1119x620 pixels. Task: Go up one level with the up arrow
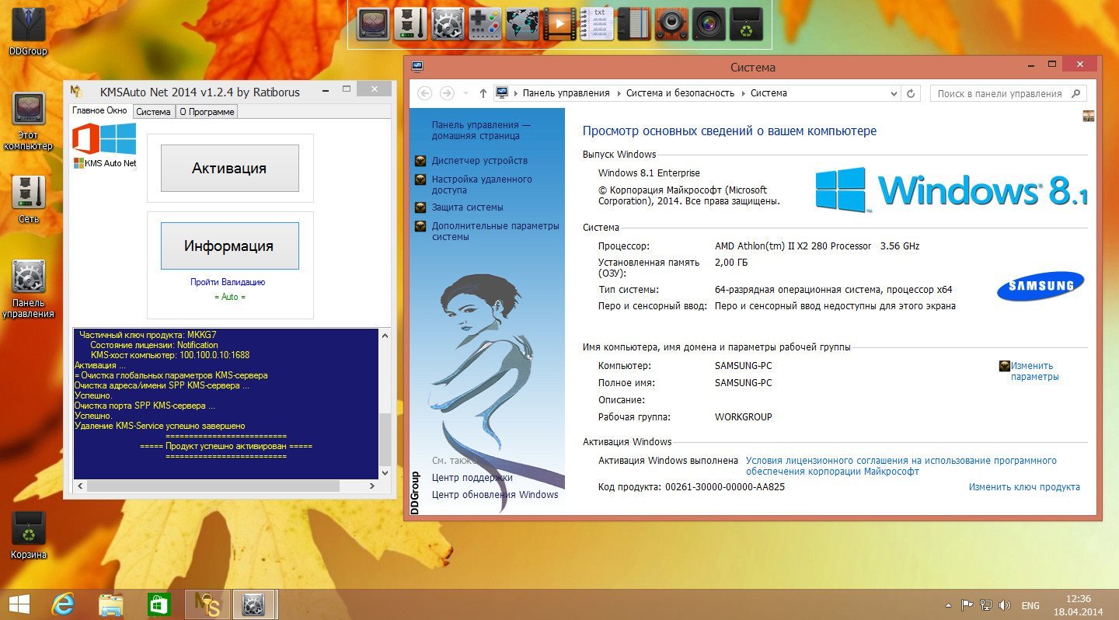[483, 93]
